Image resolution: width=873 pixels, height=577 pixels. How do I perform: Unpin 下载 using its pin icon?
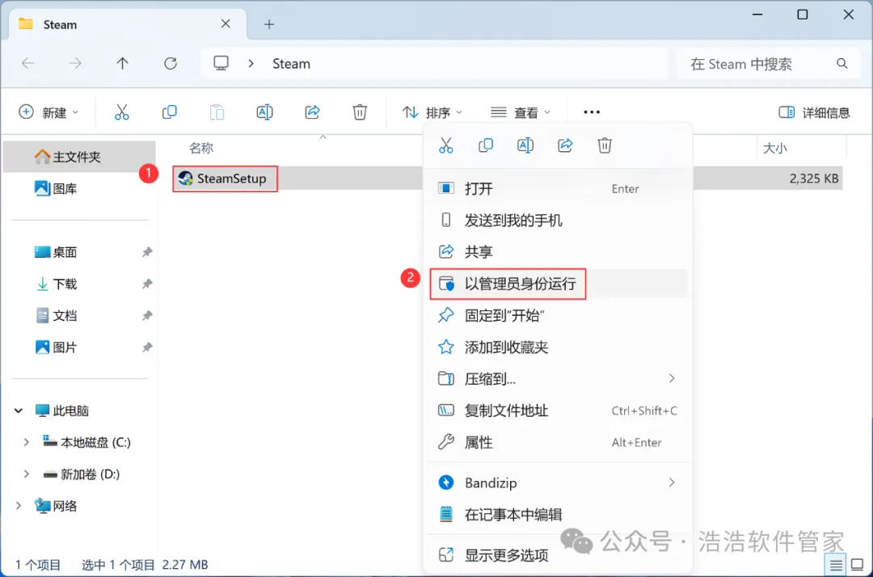coord(147,284)
